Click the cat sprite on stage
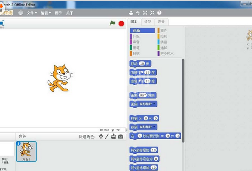 [x=60, y=78]
